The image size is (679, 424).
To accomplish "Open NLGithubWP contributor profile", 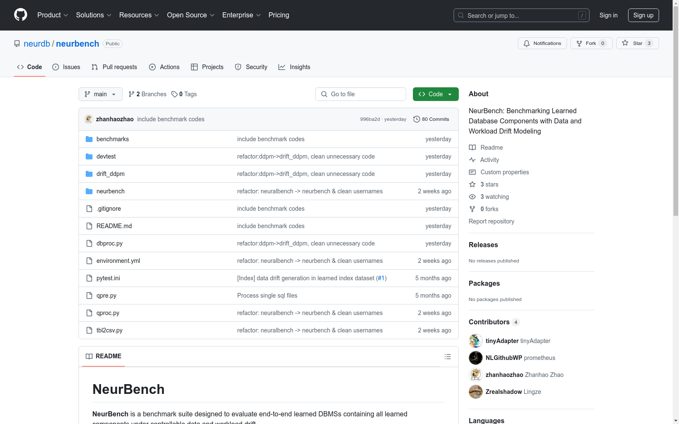I will (504, 358).
